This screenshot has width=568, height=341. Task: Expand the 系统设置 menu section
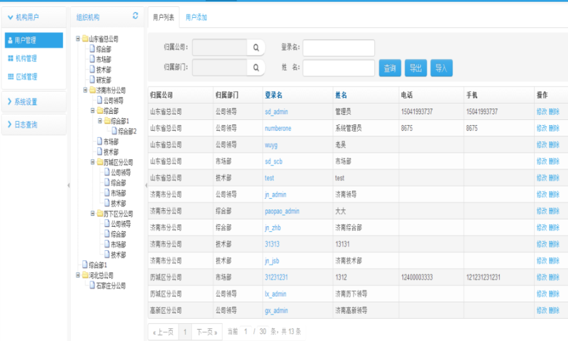point(34,102)
